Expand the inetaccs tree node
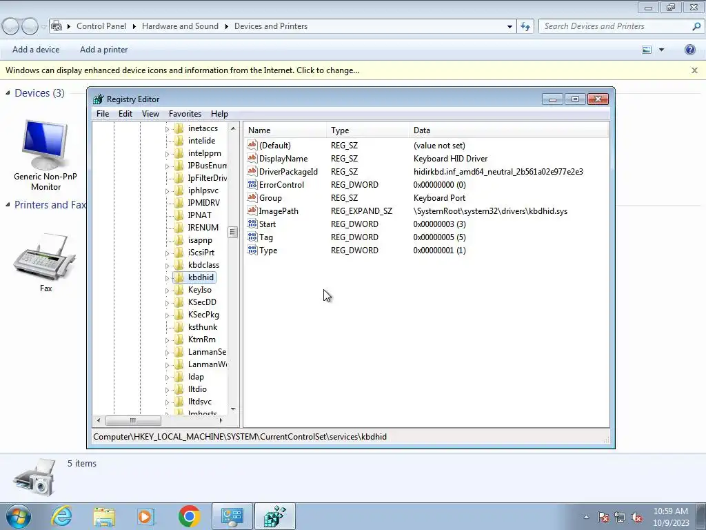Image resolution: width=706 pixels, height=530 pixels. [167, 129]
